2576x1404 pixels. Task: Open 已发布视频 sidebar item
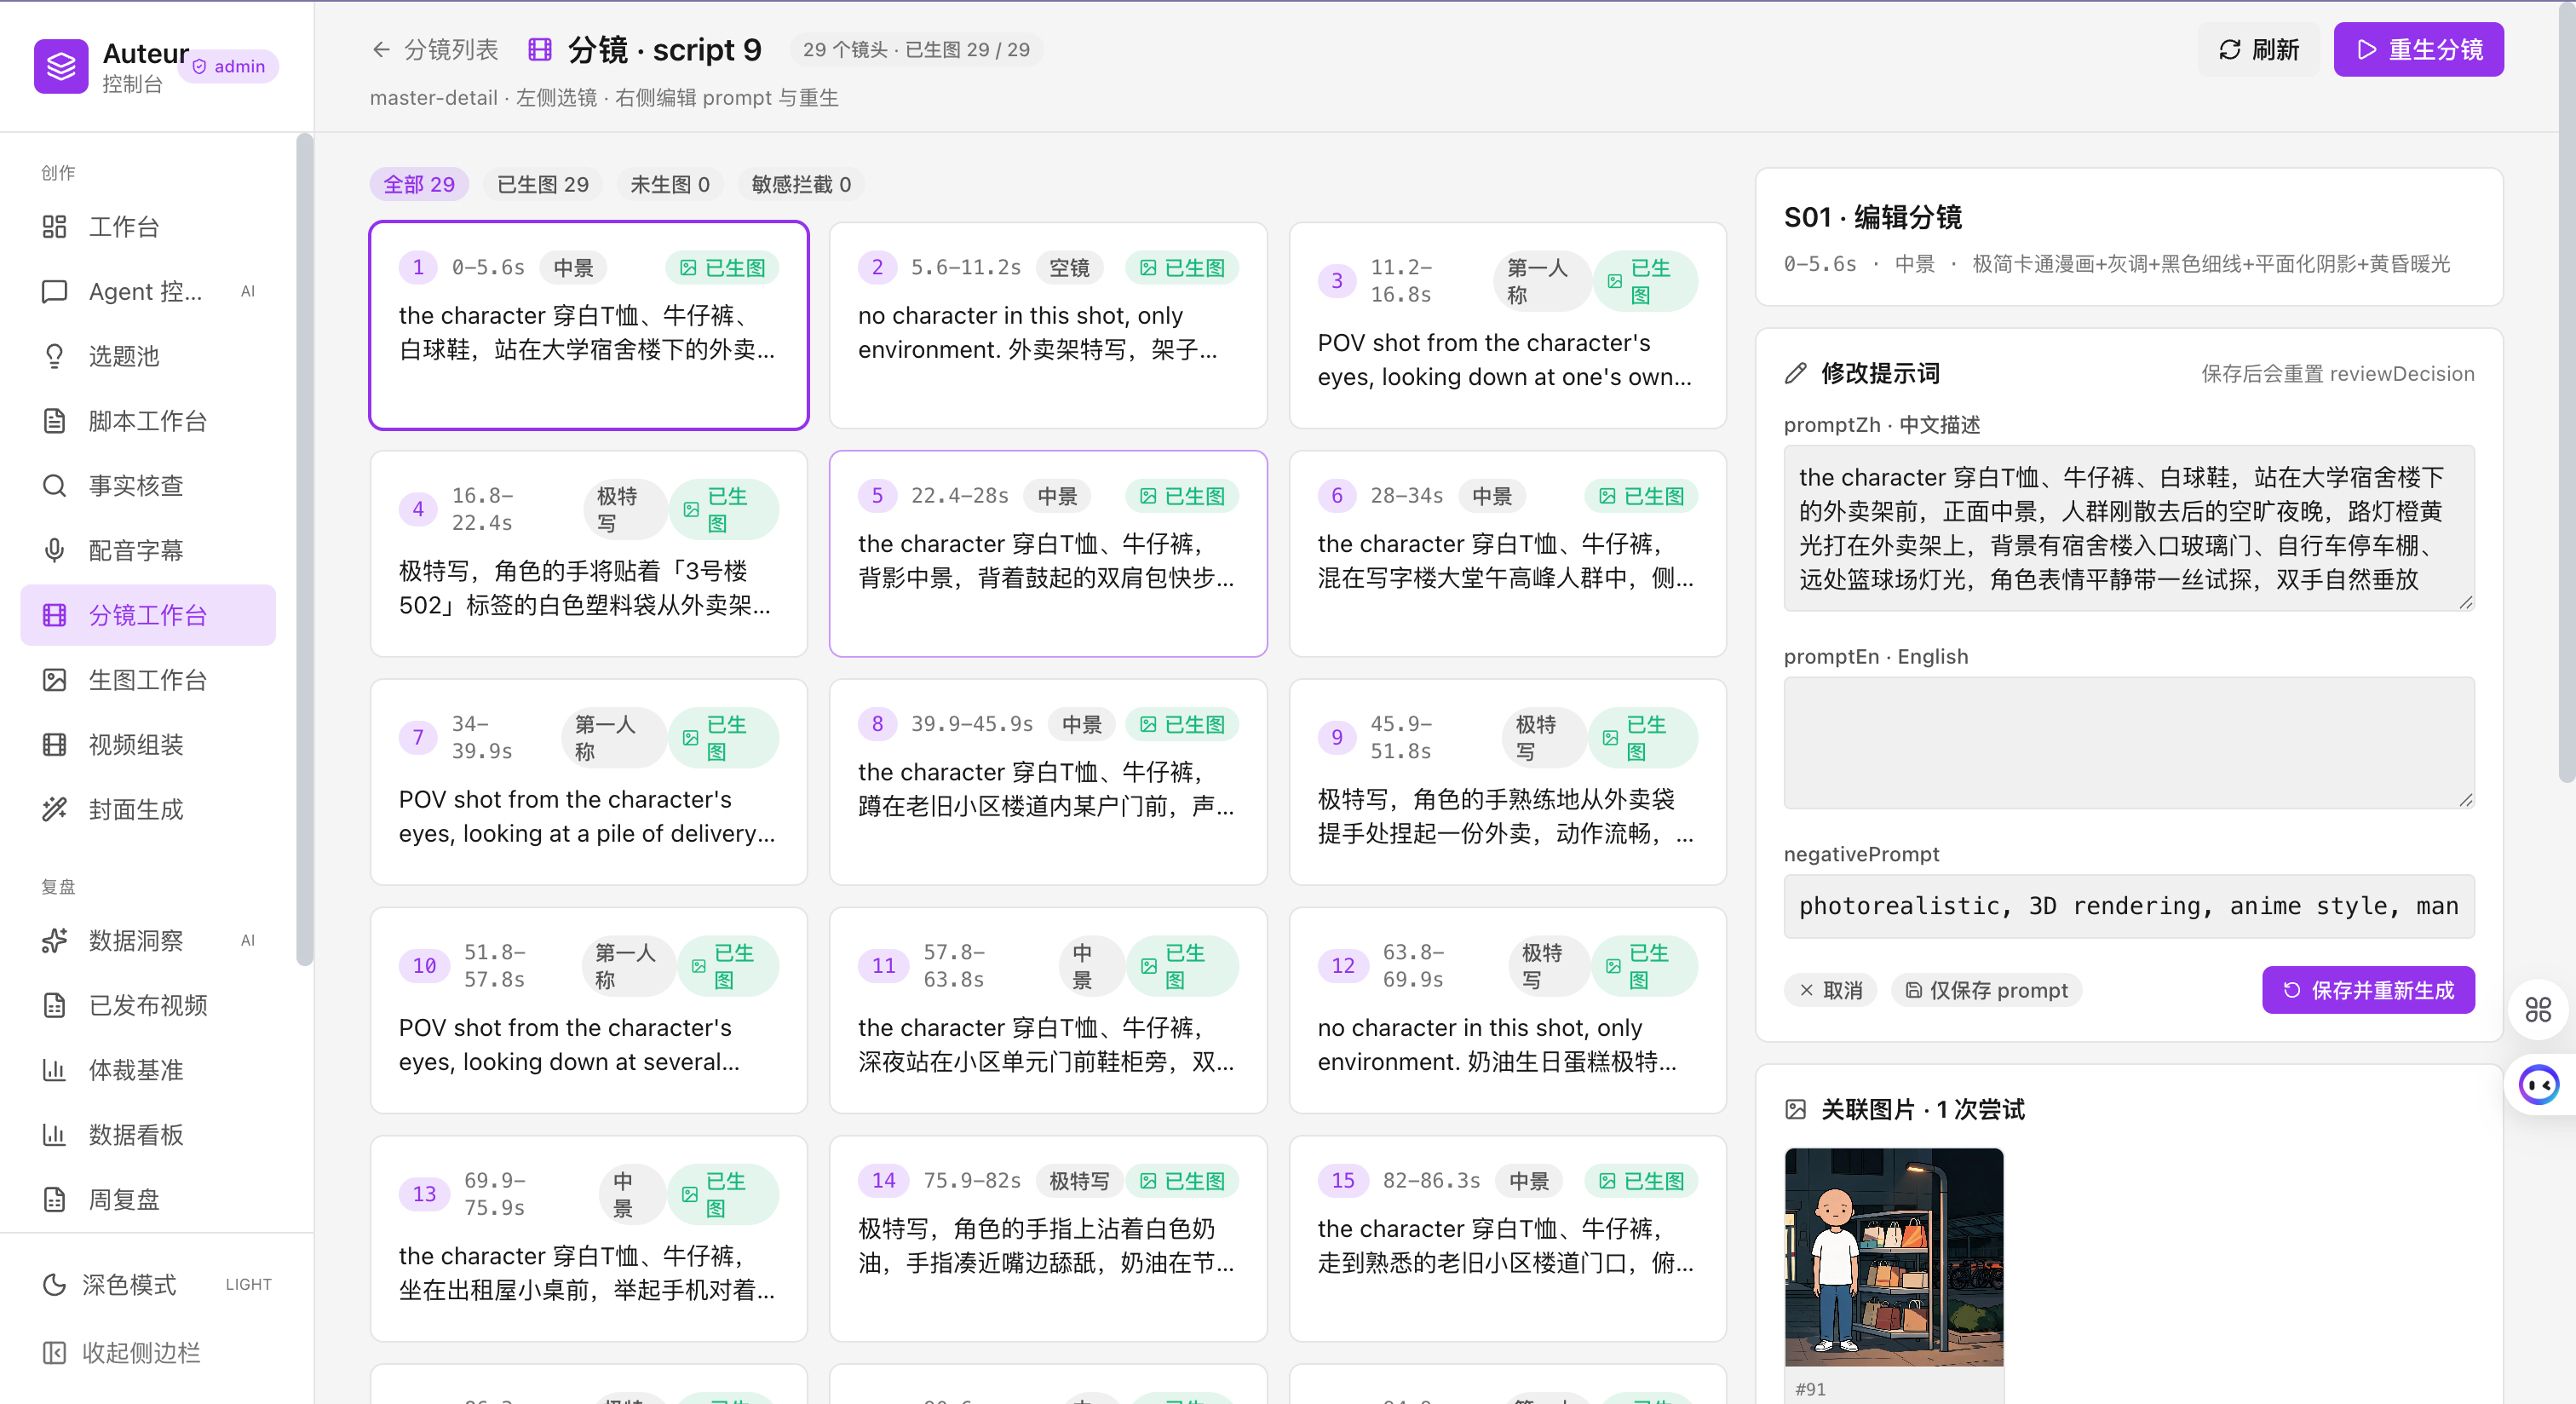148,1005
